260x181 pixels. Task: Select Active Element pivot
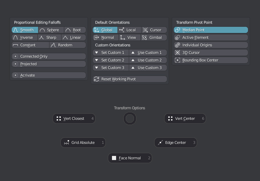[x=211, y=37]
